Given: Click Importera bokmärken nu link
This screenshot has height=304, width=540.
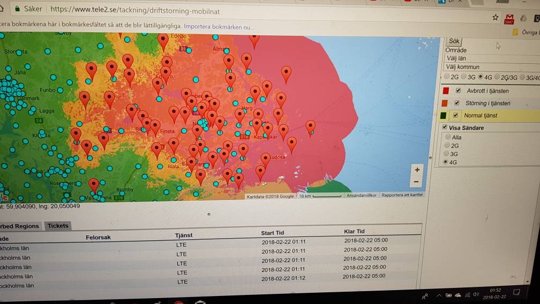Looking at the screenshot, I should pos(219,27).
